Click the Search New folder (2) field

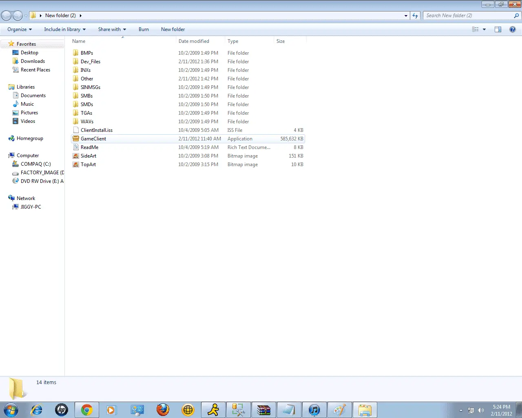coord(469,16)
